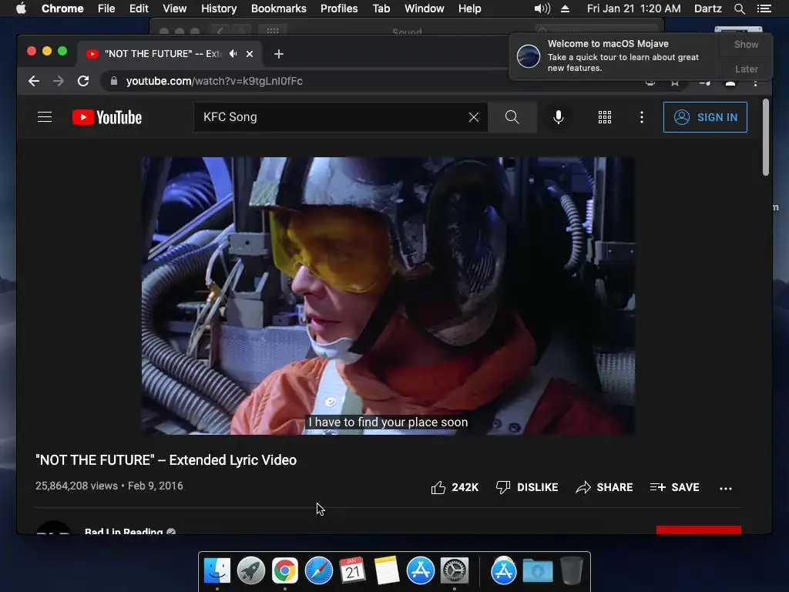This screenshot has height=592, width=789.
Task: Close the NOT THE FUTURE tab
Action: pyautogui.click(x=250, y=54)
